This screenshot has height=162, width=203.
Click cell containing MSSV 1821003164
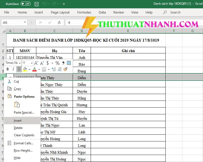[x=25, y=57]
